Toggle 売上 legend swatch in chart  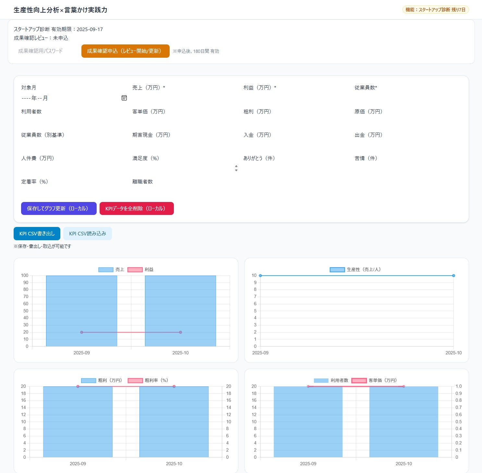coord(106,270)
